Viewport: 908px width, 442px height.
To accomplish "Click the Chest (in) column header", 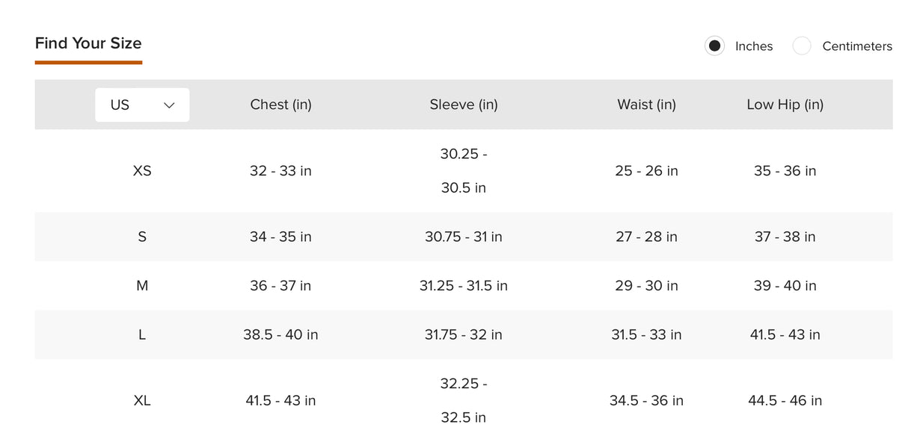I will [280, 105].
